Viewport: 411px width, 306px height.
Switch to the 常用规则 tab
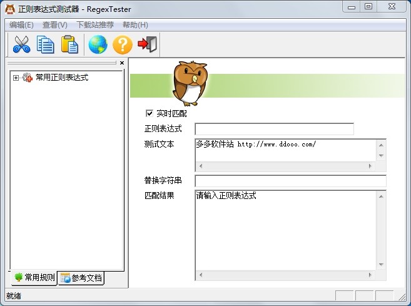(34, 277)
